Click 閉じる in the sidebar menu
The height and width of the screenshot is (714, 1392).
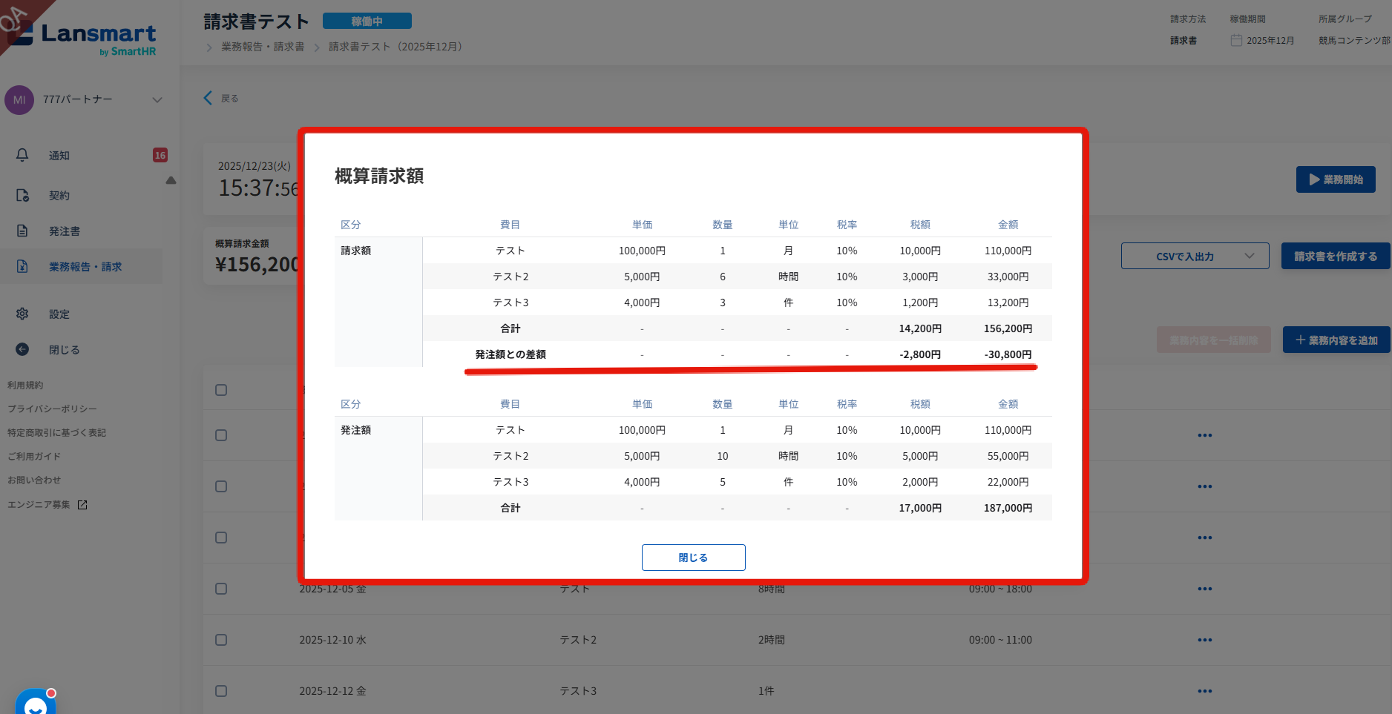point(65,350)
